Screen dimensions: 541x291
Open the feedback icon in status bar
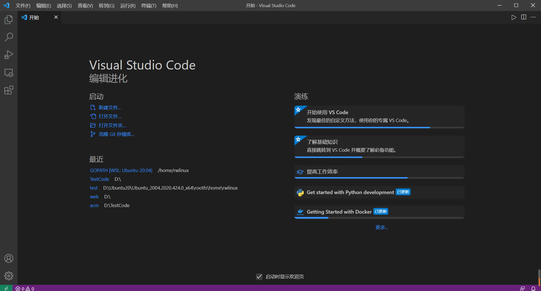coord(522,288)
